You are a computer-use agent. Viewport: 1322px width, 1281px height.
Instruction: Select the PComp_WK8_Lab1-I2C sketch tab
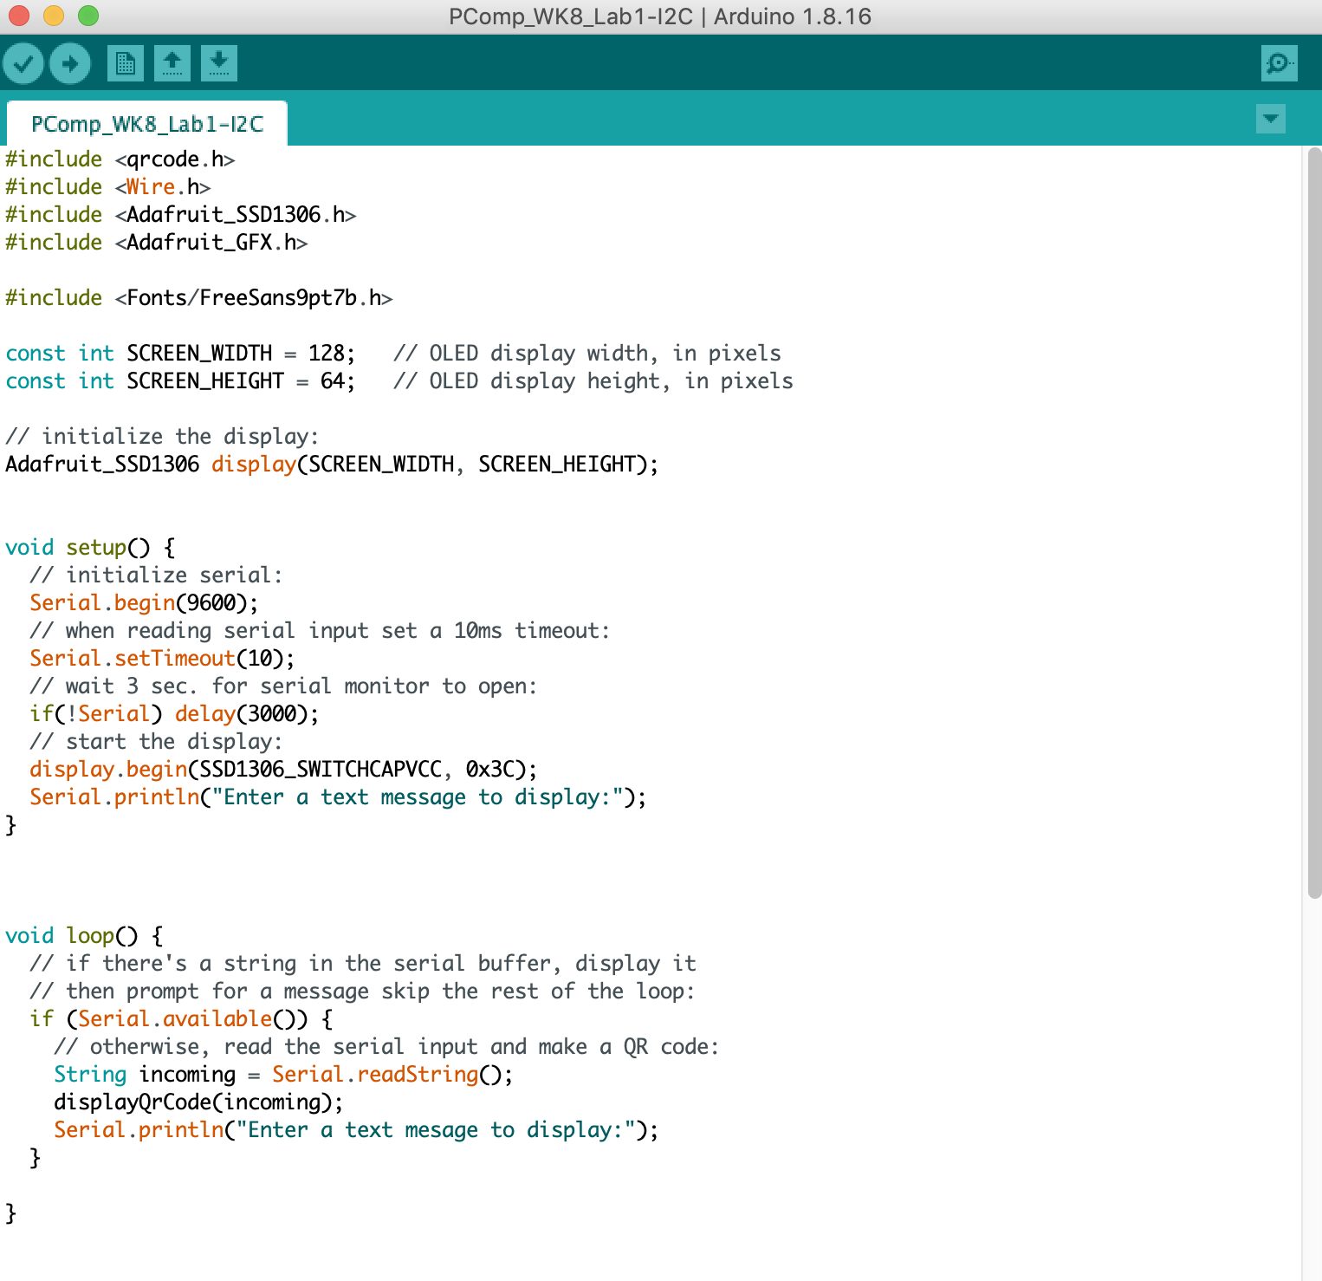pos(146,125)
